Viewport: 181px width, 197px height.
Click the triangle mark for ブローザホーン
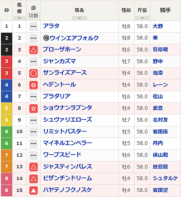click(33, 50)
